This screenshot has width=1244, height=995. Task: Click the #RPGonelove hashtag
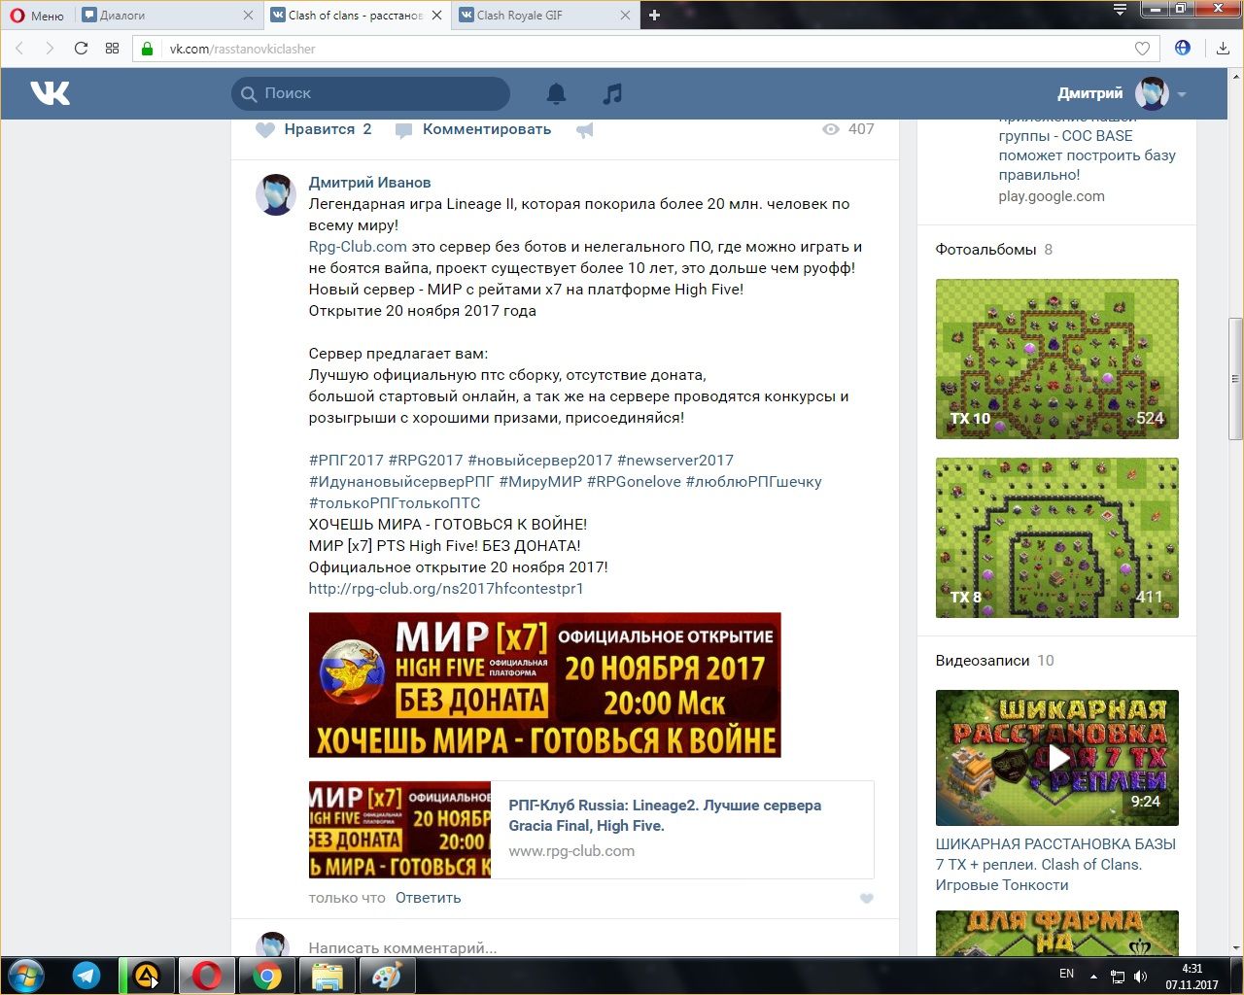634,482
